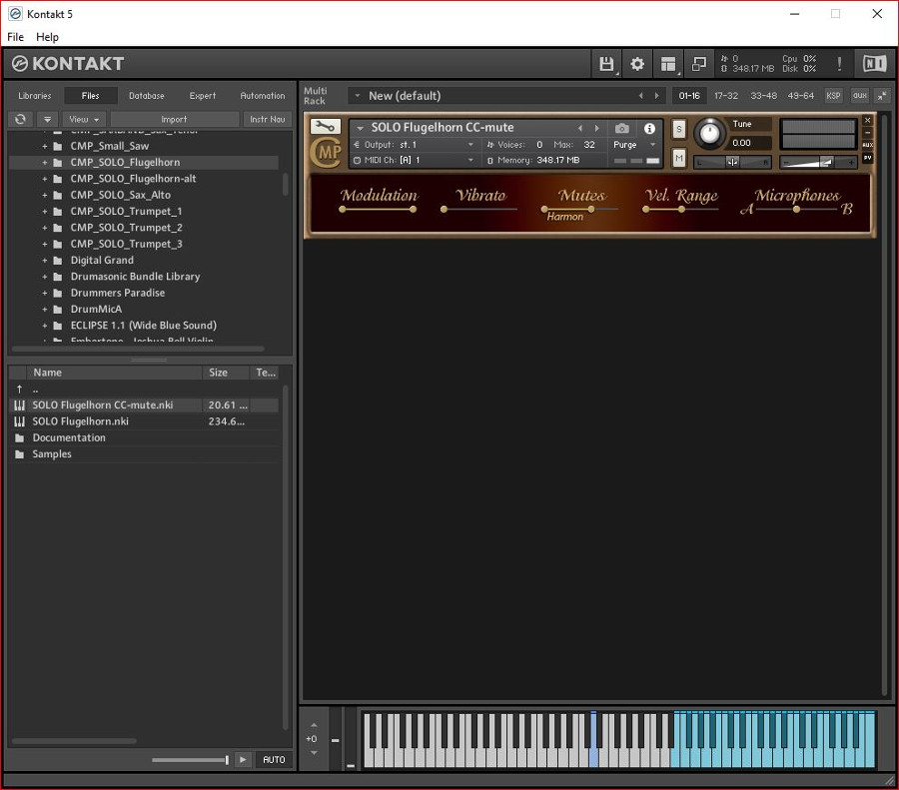Screen dimensions: 899x790
Task: Toggle the KSP multi script button
Action: (833, 96)
